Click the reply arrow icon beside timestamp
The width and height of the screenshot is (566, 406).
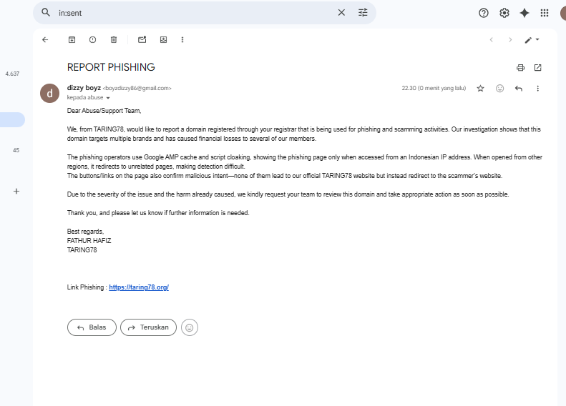tap(519, 89)
